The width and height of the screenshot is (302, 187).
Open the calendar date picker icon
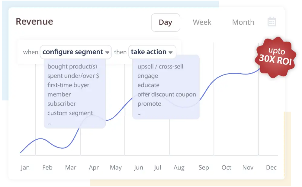tap(271, 22)
